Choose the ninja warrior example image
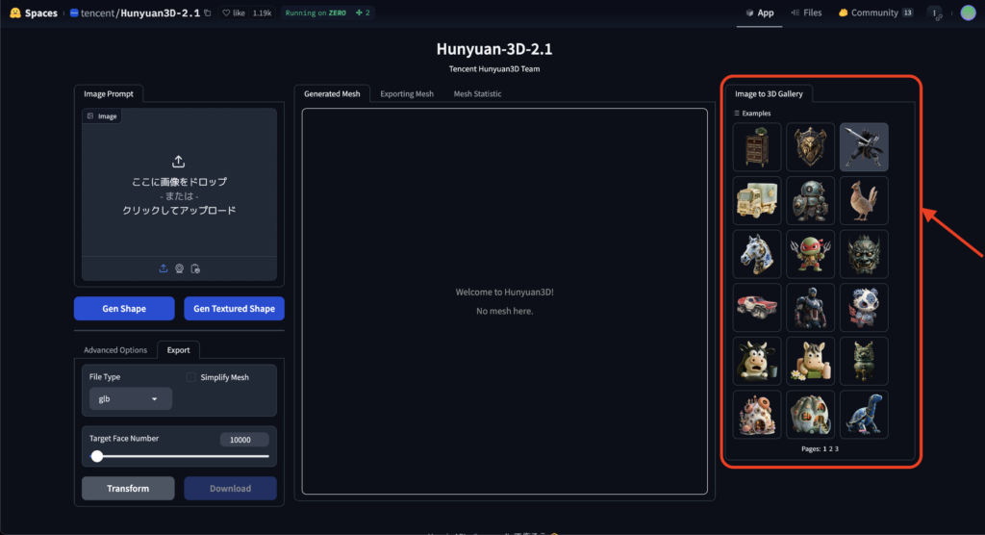 pyautogui.click(x=864, y=147)
